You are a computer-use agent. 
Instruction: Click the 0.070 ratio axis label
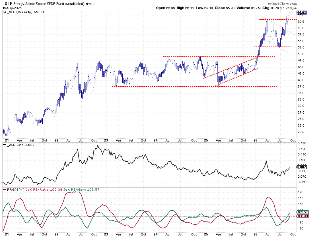tap(302, 177)
